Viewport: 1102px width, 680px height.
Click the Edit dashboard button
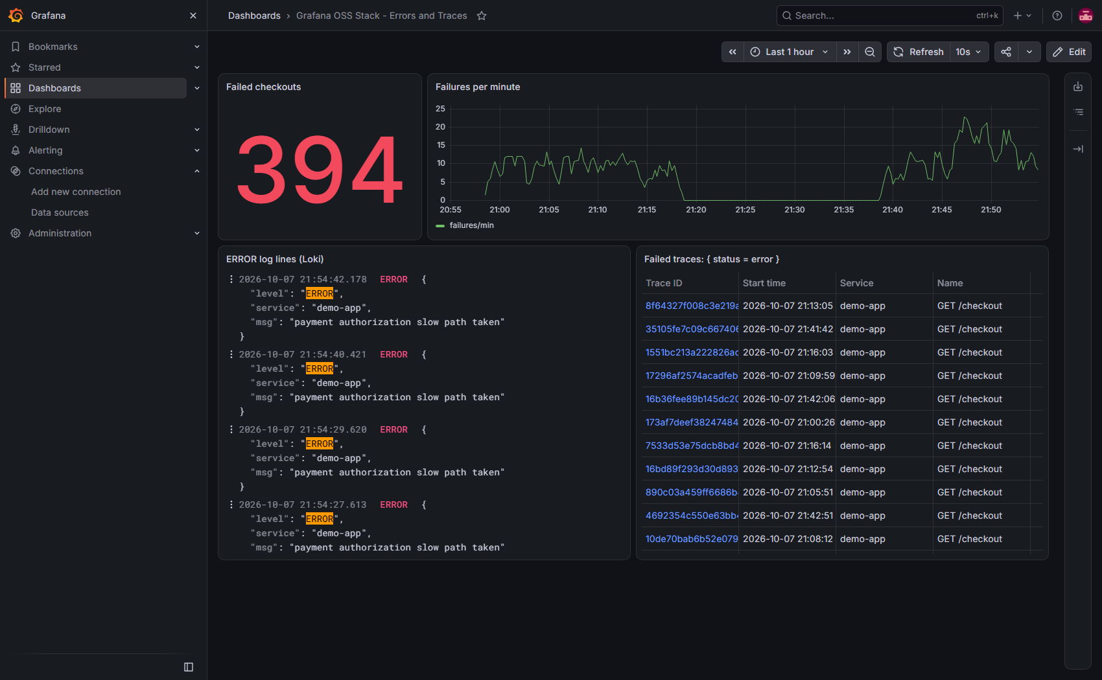click(x=1069, y=52)
